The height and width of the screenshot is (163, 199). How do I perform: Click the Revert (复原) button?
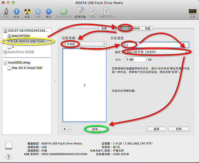[x=156, y=129]
